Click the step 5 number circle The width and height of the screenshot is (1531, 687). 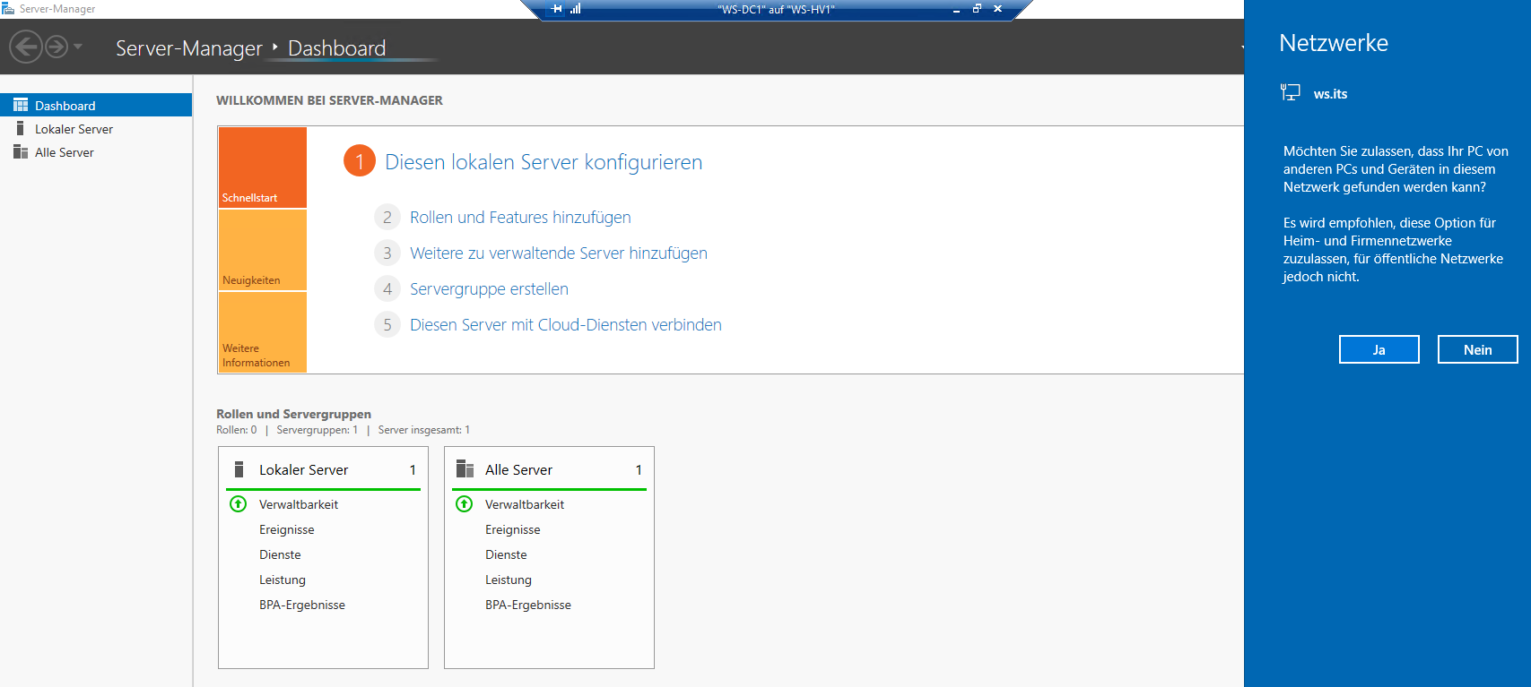pos(387,325)
